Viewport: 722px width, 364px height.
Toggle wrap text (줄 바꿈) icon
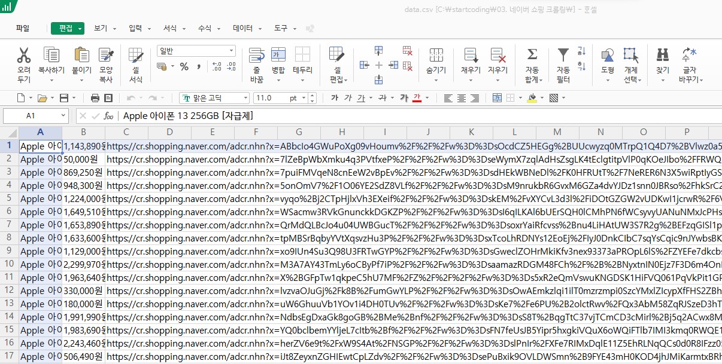point(256,56)
